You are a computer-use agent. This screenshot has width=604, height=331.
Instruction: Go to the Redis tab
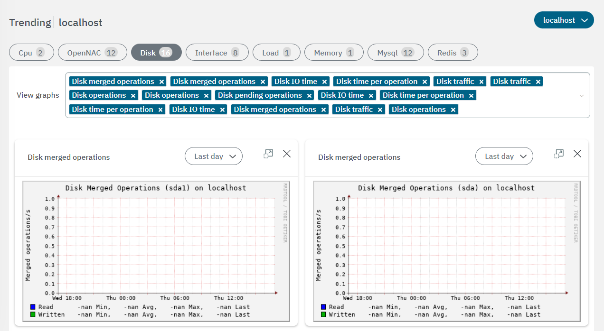[453, 53]
